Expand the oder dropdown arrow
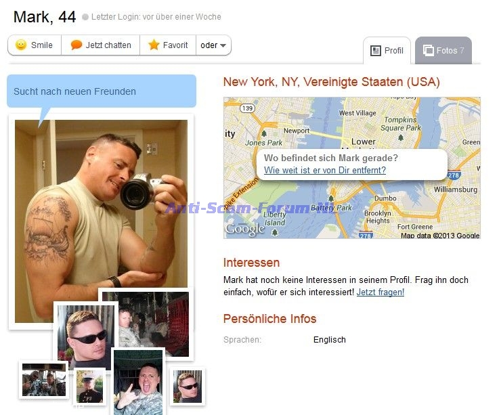 [x=223, y=45]
